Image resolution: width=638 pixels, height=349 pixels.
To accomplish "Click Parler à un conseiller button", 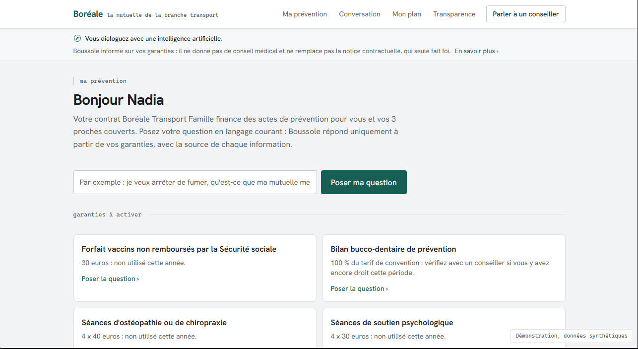I will [526, 14].
